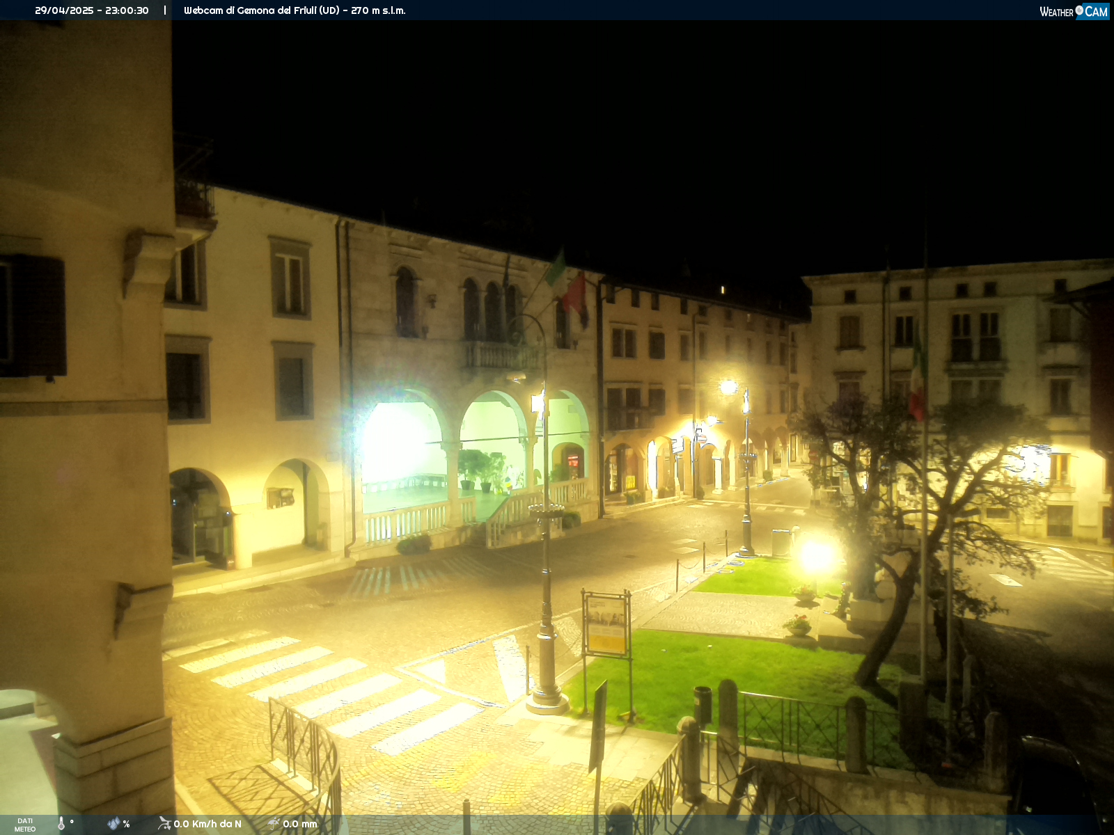Click the humidity water drops icon
This screenshot has height=835, width=1114.
click(113, 824)
